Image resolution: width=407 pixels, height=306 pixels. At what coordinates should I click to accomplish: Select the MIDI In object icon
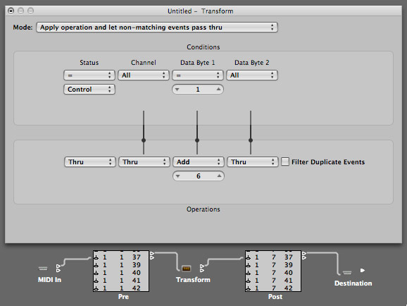(43, 269)
